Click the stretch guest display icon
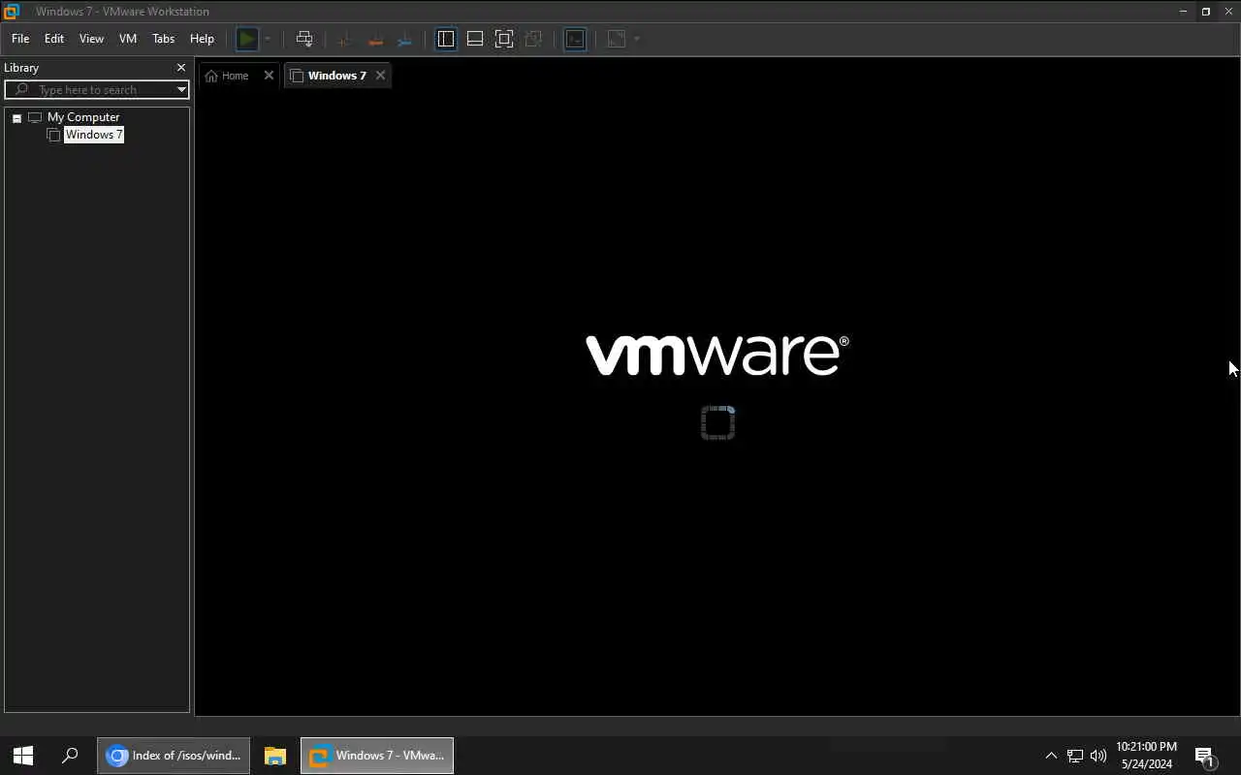 point(617,39)
